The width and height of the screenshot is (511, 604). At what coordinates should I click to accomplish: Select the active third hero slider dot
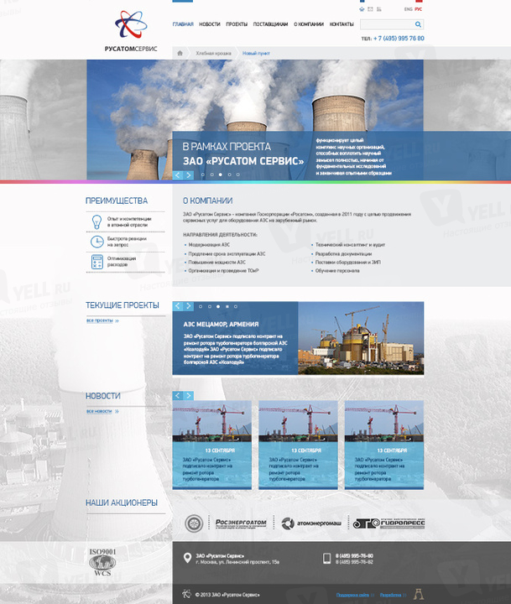[x=221, y=174]
